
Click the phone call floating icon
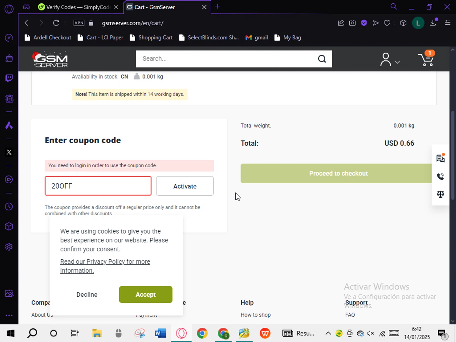440,176
